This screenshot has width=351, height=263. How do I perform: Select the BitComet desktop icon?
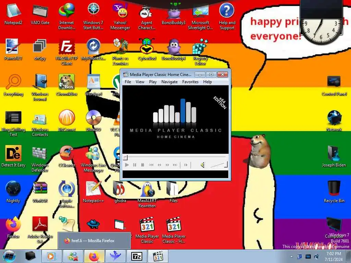point(67,120)
